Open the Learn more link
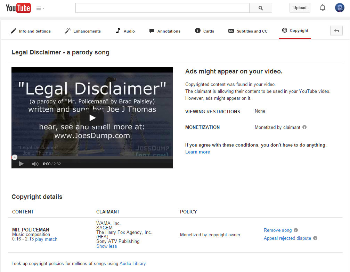Viewport: 350px width, 272px height. pyautogui.click(x=197, y=152)
